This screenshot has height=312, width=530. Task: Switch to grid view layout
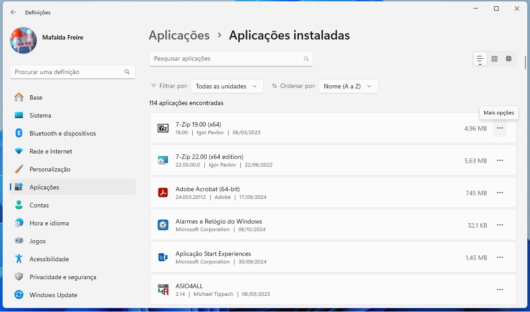click(495, 59)
